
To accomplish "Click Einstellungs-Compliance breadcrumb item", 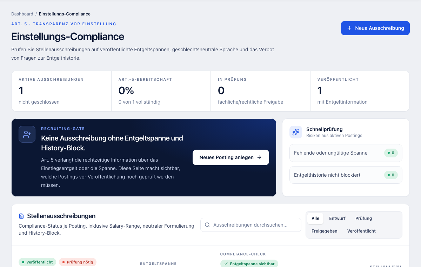I will pyautogui.click(x=65, y=14).
